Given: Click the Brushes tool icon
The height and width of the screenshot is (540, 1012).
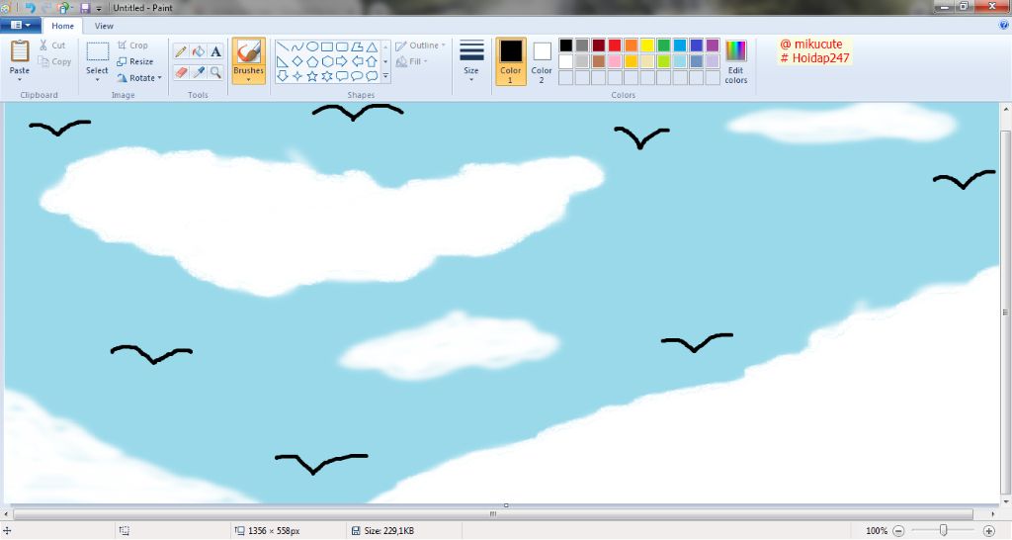Looking at the screenshot, I should click(248, 51).
